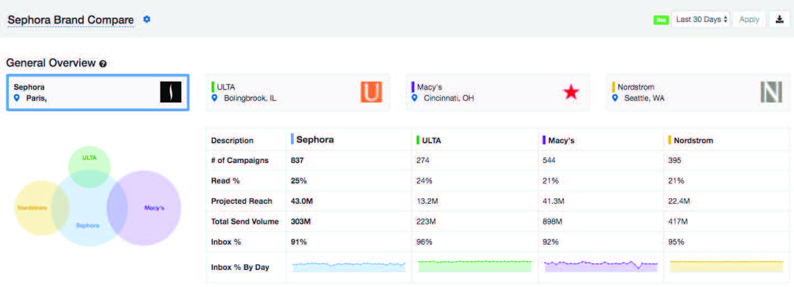This screenshot has height=287, width=794.
Task: Open the Last 30 Days date range dropdown
Action: [x=701, y=19]
